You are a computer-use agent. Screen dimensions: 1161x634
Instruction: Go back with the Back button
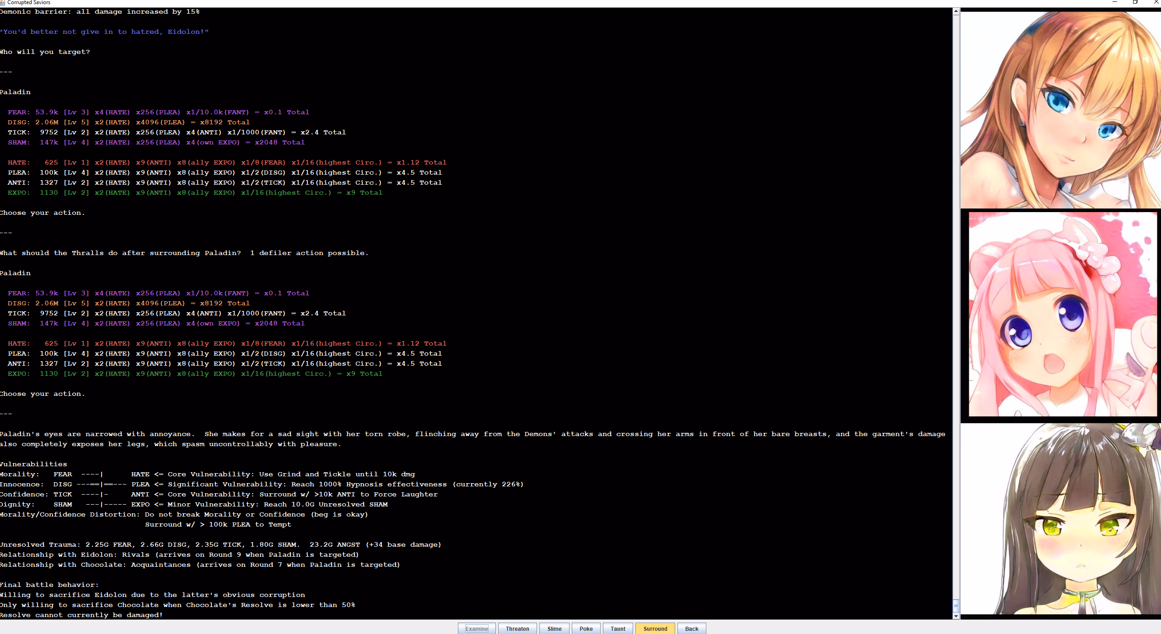click(x=691, y=629)
